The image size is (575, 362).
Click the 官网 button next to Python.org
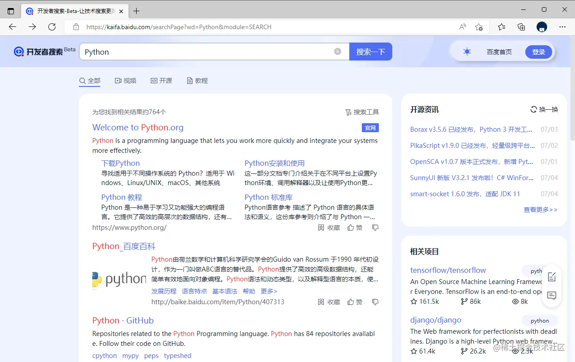click(x=370, y=128)
